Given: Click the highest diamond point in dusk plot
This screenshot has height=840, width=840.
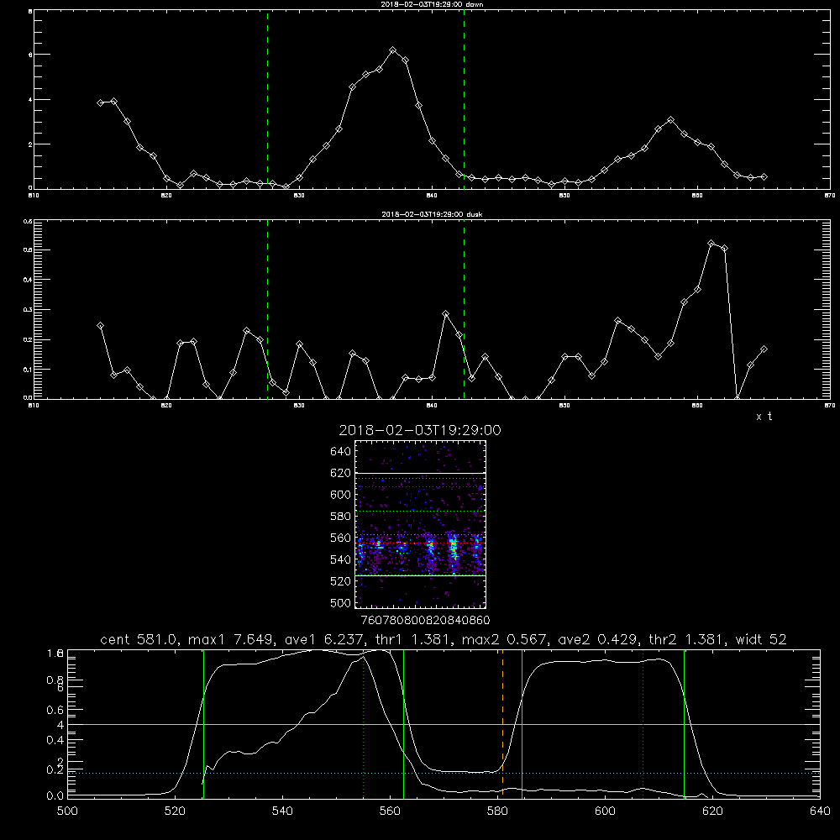Looking at the screenshot, I should pyautogui.click(x=711, y=244).
